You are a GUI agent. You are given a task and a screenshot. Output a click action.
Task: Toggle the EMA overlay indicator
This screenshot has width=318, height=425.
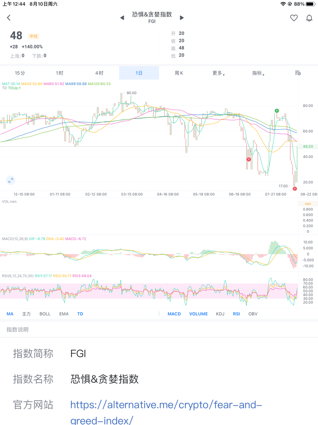click(64, 314)
